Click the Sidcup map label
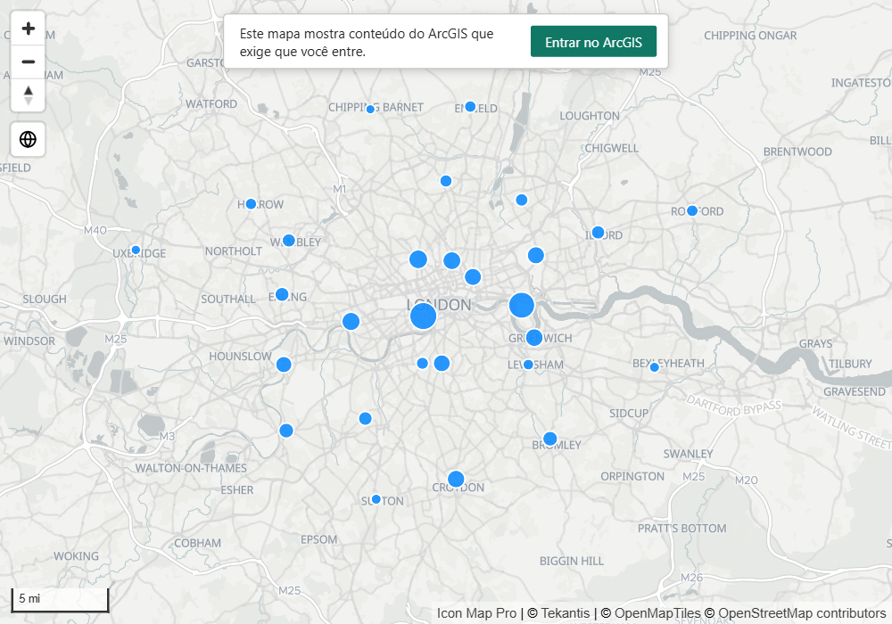The image size is (892, 624). (629, 413)
